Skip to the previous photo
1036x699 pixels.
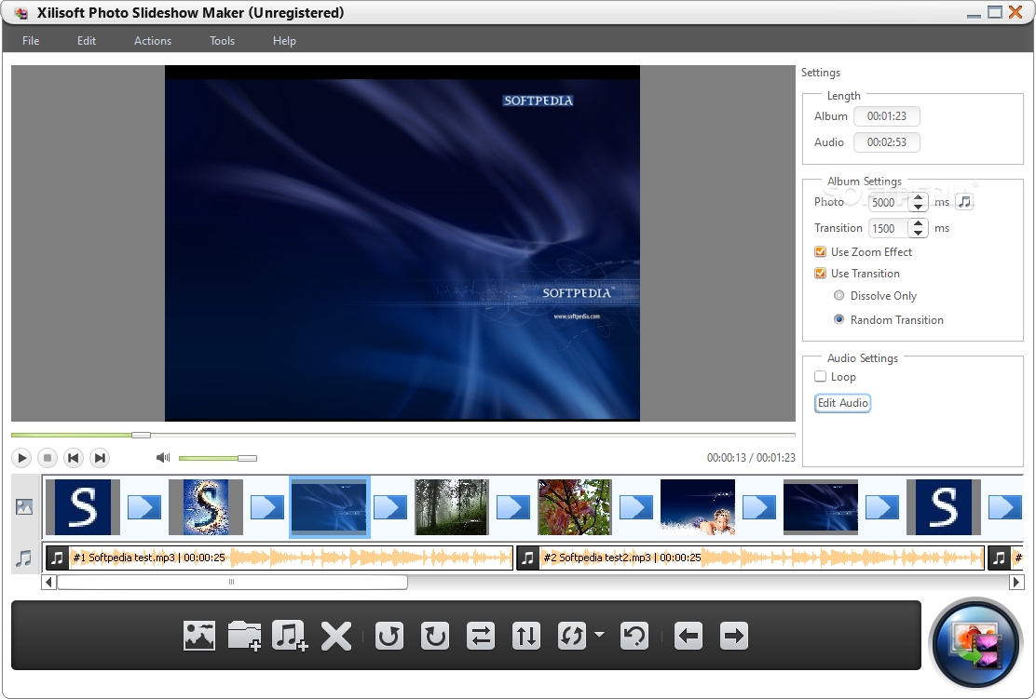pos(74,457)
